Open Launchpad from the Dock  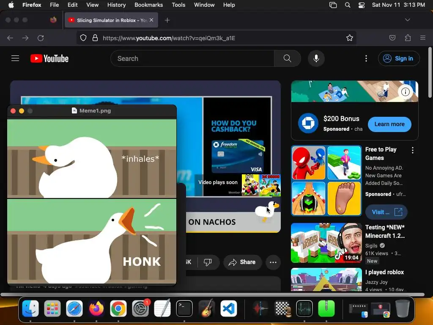pyautogui.click(x=52, y=308)
